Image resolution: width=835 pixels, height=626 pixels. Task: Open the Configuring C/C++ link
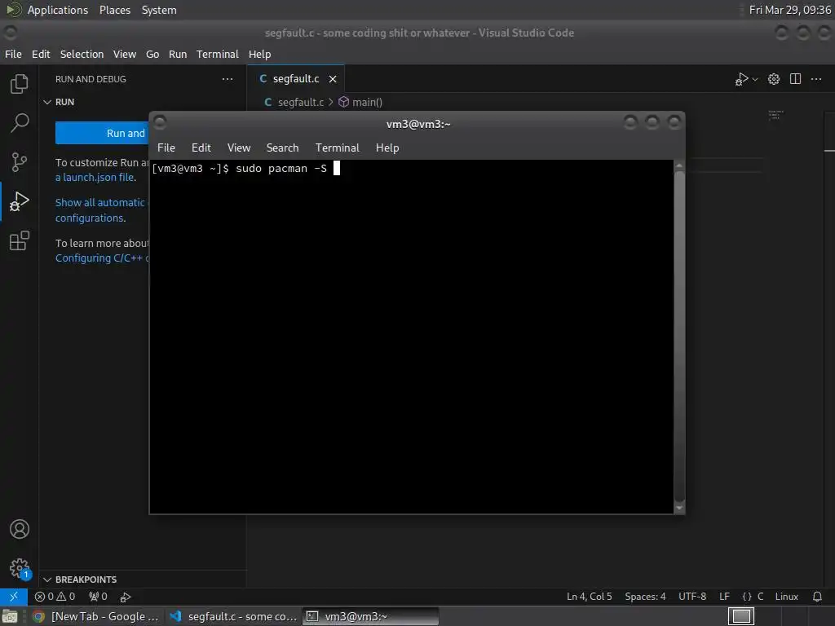click(102, 258)
